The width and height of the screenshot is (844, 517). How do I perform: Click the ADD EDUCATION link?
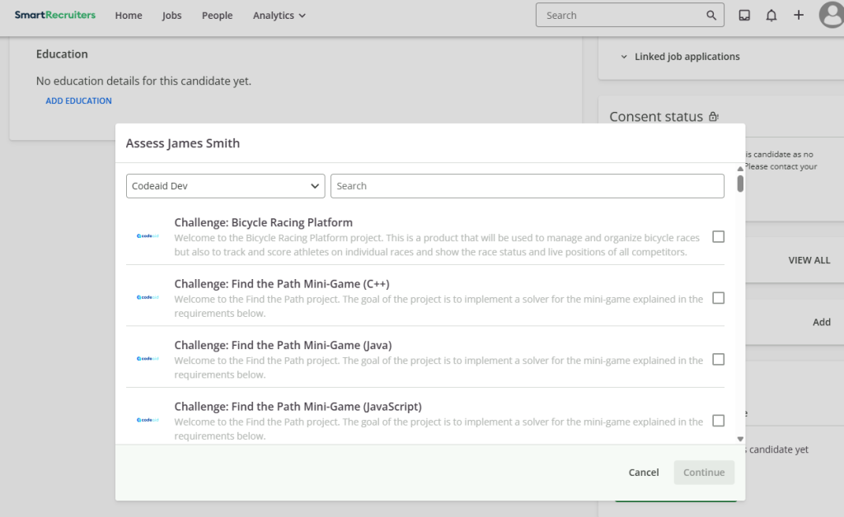[78, 100]
